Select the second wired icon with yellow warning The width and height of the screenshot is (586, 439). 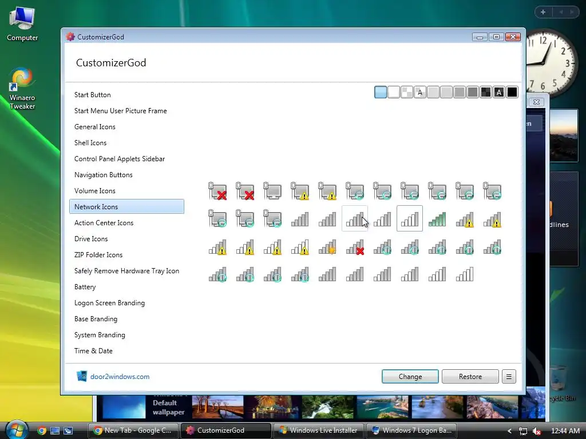tap(327, 191)
